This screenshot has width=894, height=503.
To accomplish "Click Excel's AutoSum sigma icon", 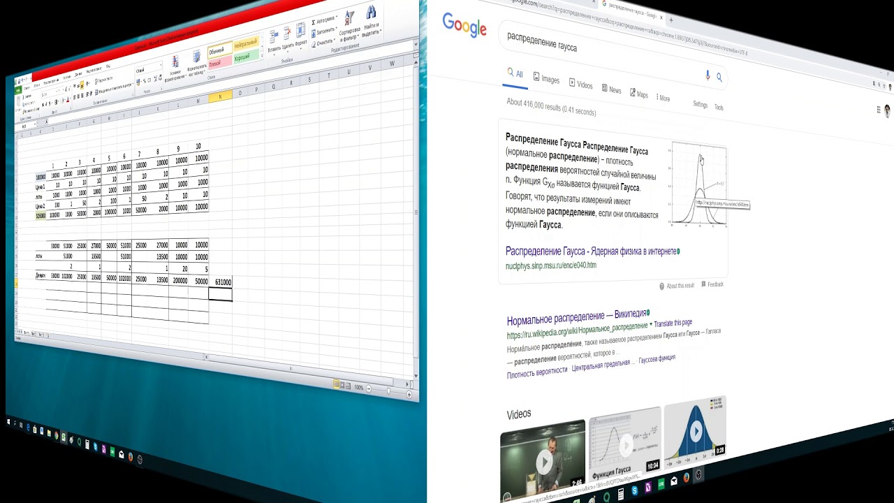I will coord(313,22).
